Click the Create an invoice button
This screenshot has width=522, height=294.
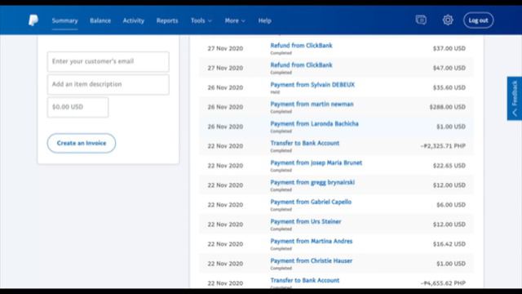pos(82,143)
